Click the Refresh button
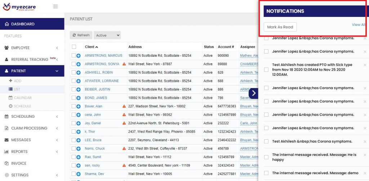 81,35
